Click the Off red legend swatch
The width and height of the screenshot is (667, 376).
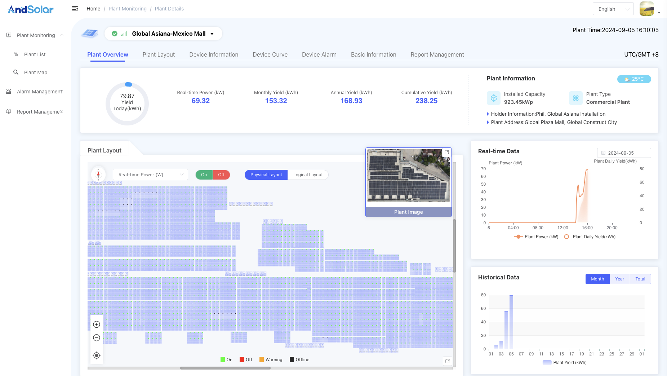[x=242, y=360]
